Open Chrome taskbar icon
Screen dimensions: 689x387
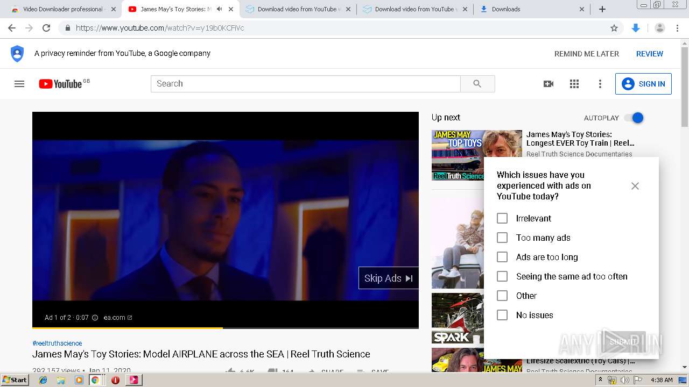click(95, 380)
